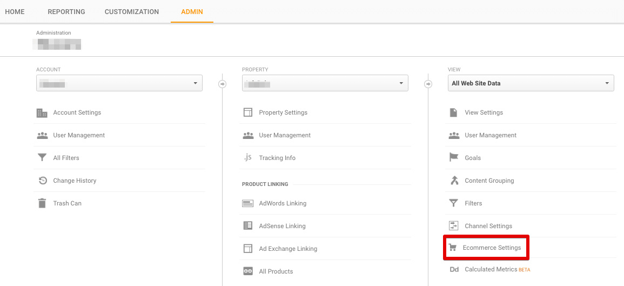
Task: Click the Property Settings layout icon
Action: 248,113
